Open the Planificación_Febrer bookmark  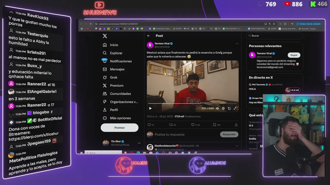tap(162, 29)
